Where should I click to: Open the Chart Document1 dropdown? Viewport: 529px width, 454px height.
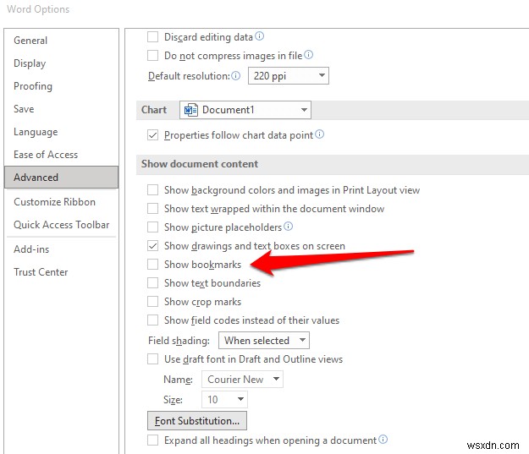click(245, 110)
